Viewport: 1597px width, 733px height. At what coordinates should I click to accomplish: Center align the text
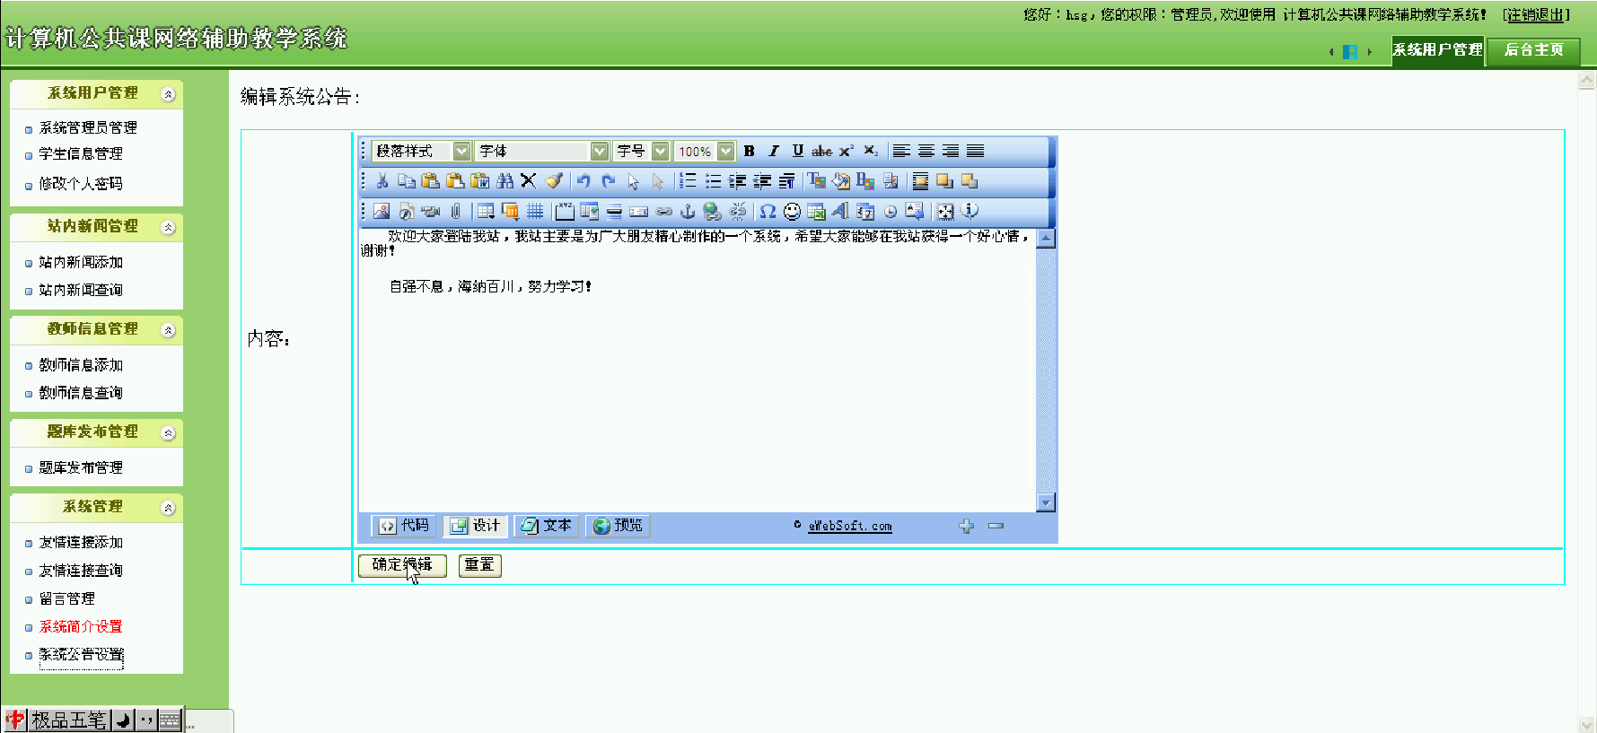(x=926, y=151)
